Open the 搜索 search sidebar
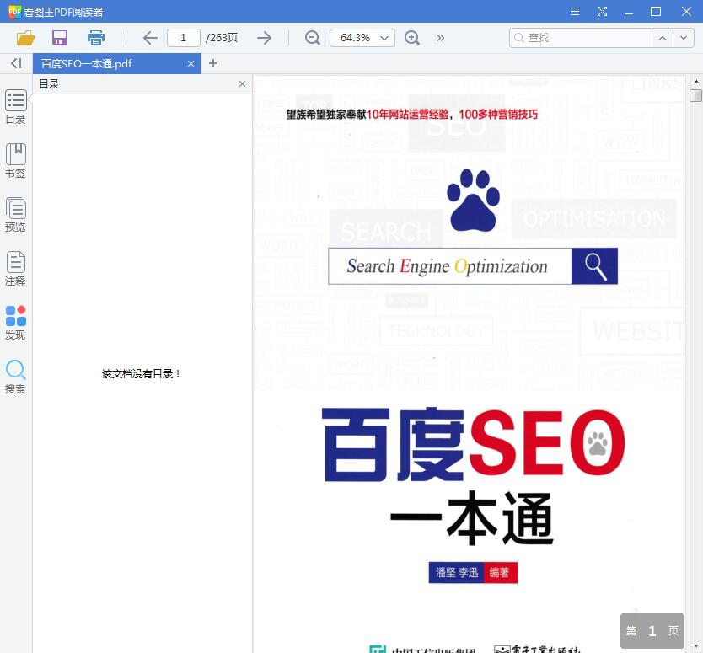 pyautogui.click(x=16, y=377)
